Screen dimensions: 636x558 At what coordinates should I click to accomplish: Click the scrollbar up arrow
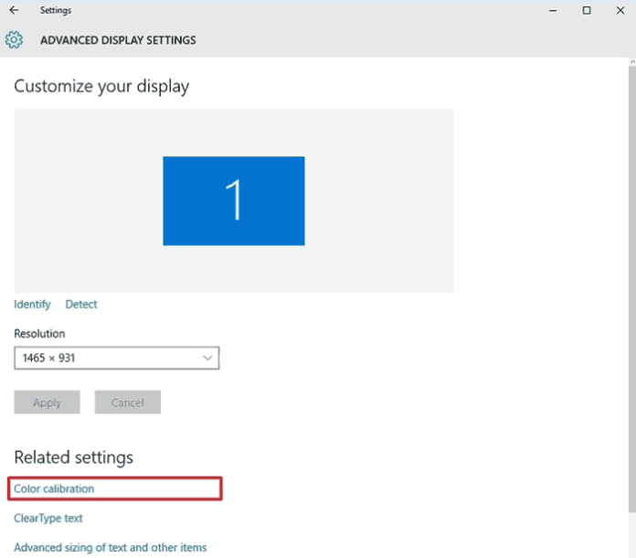(631, 62)
